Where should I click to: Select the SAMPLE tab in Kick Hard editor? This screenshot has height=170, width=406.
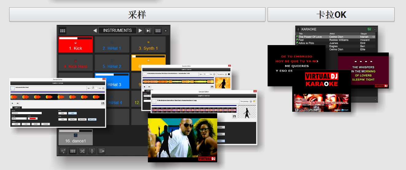tap(17, 108)
